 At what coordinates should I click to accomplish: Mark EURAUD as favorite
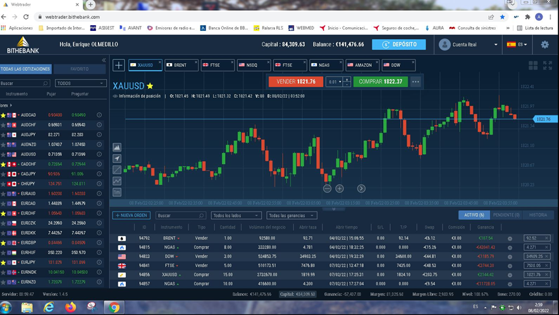pyautogui.click(x=3, y=194)
